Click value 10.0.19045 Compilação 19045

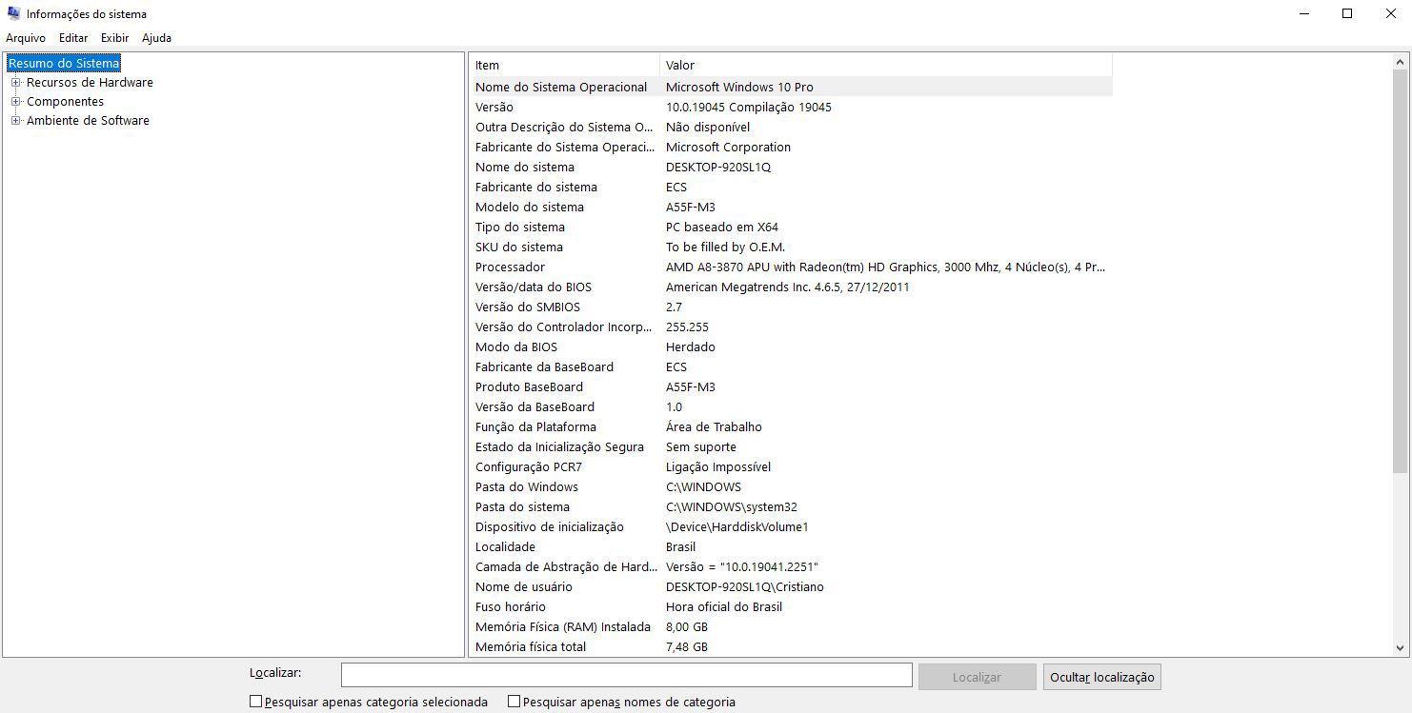point(749,107)
